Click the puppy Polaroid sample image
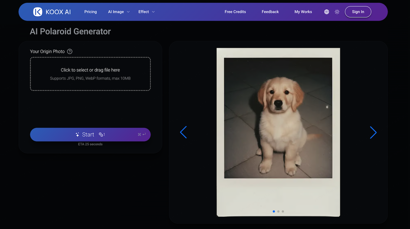 coord(278,118)
